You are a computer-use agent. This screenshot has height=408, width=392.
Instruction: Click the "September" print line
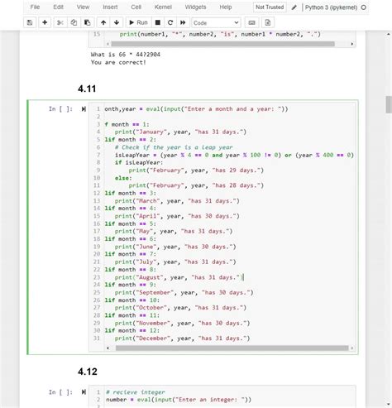click(184, 292)
